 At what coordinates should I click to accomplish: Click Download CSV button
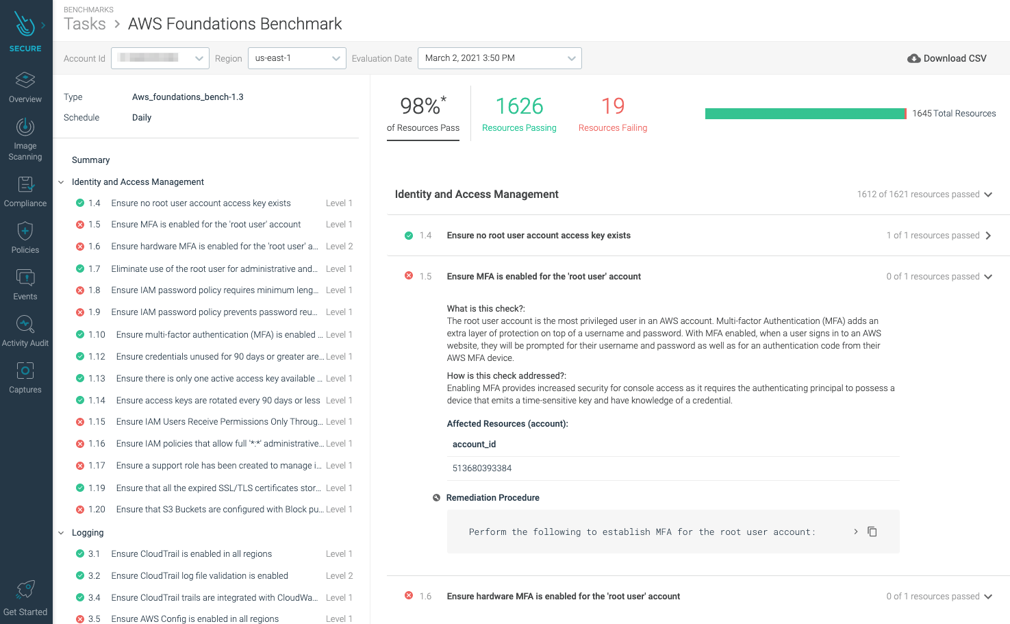(x=947, y=58)
